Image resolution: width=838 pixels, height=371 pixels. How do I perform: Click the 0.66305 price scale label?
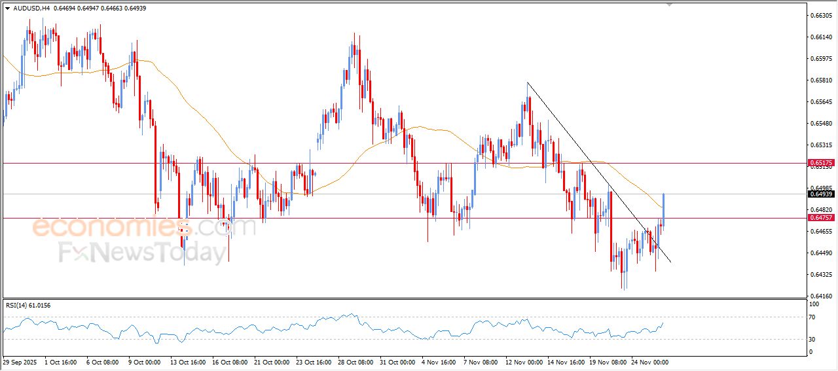(x=820, y=15)
